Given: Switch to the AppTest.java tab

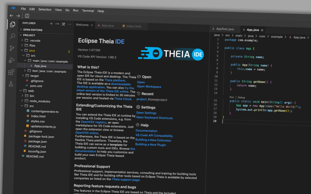Looking at the screenshot, I should point(225,29).
